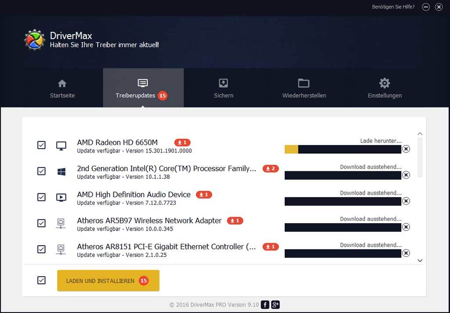Click the DriverMax logo icon
This screenshot has height=313, width=450.
coord(35,40)
